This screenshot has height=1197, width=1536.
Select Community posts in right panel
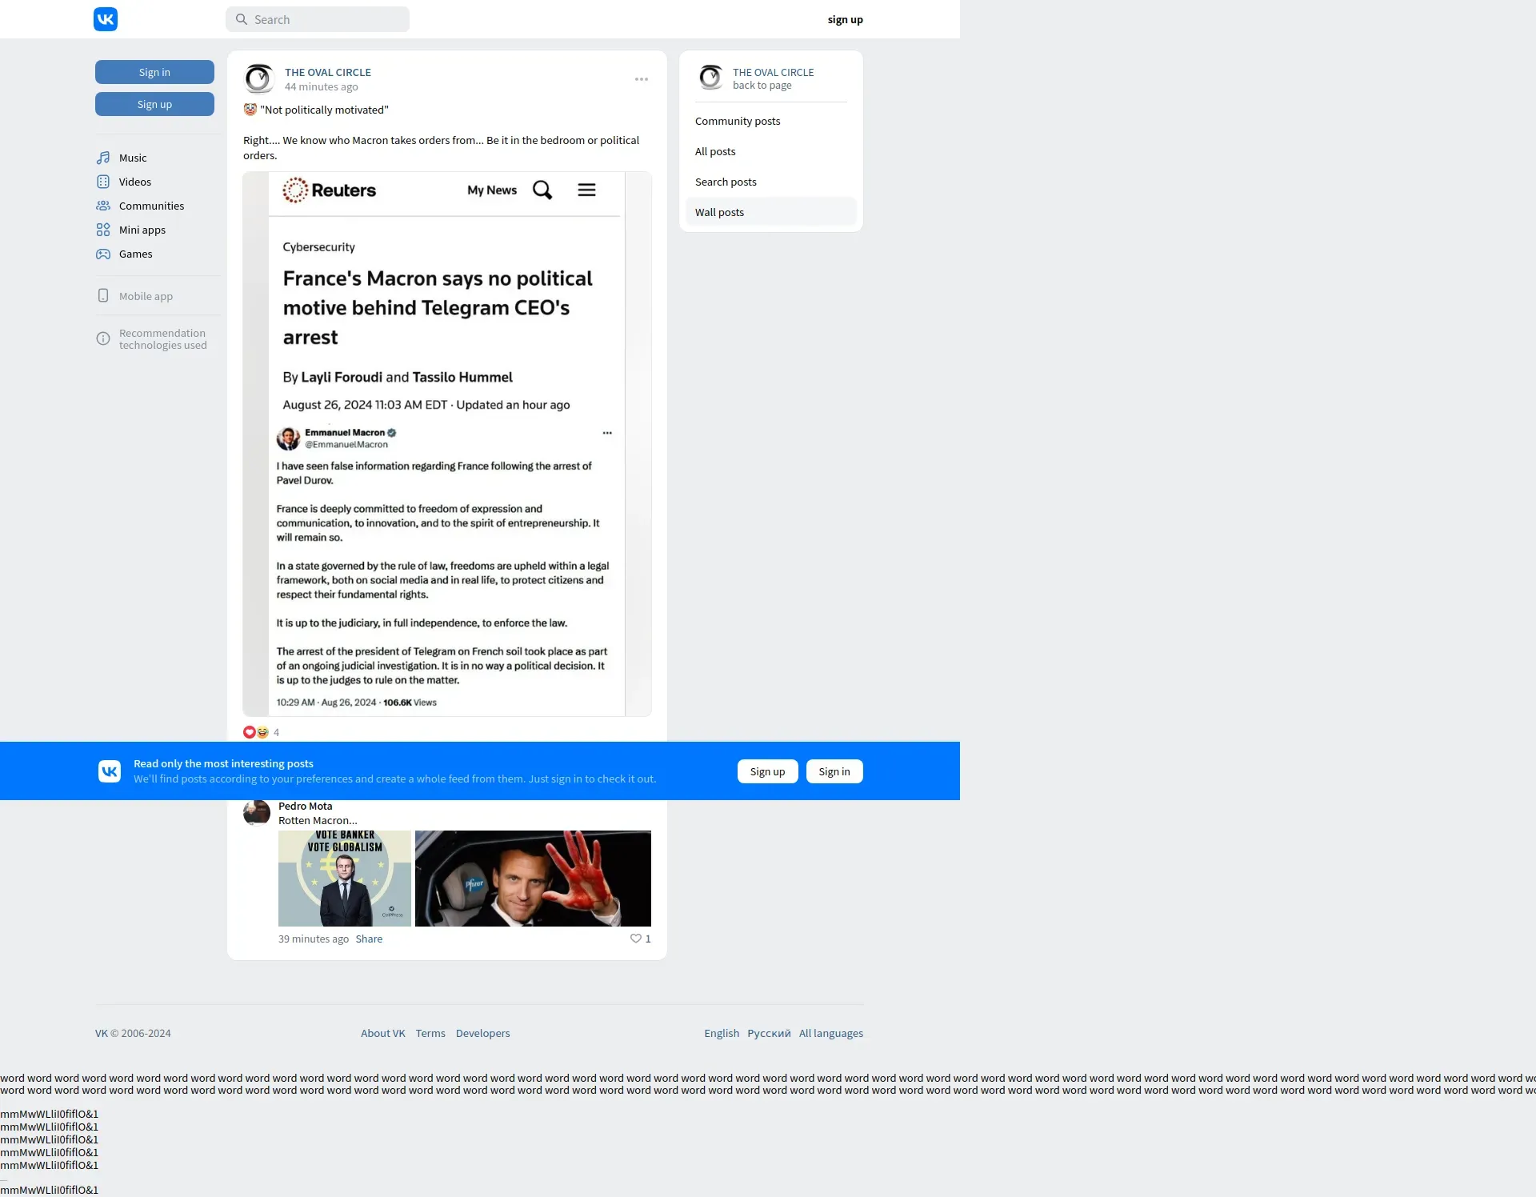pyautogui.click(x=737, y=121)
